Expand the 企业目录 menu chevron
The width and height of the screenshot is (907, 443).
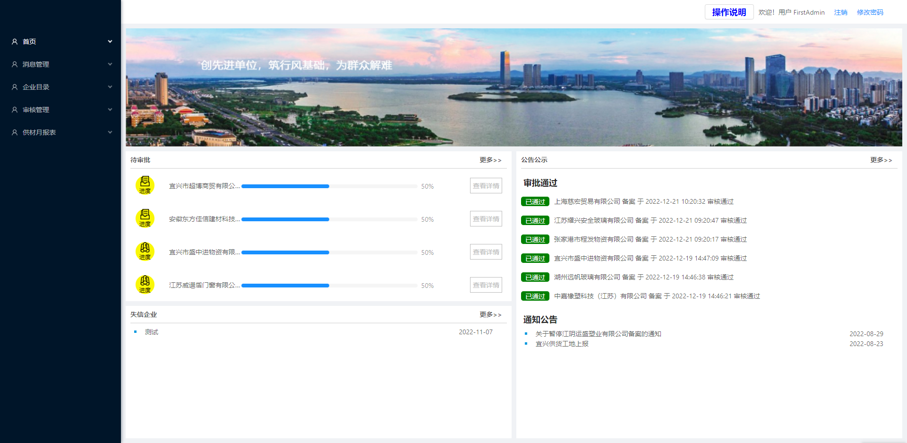[x=110, y=87]
